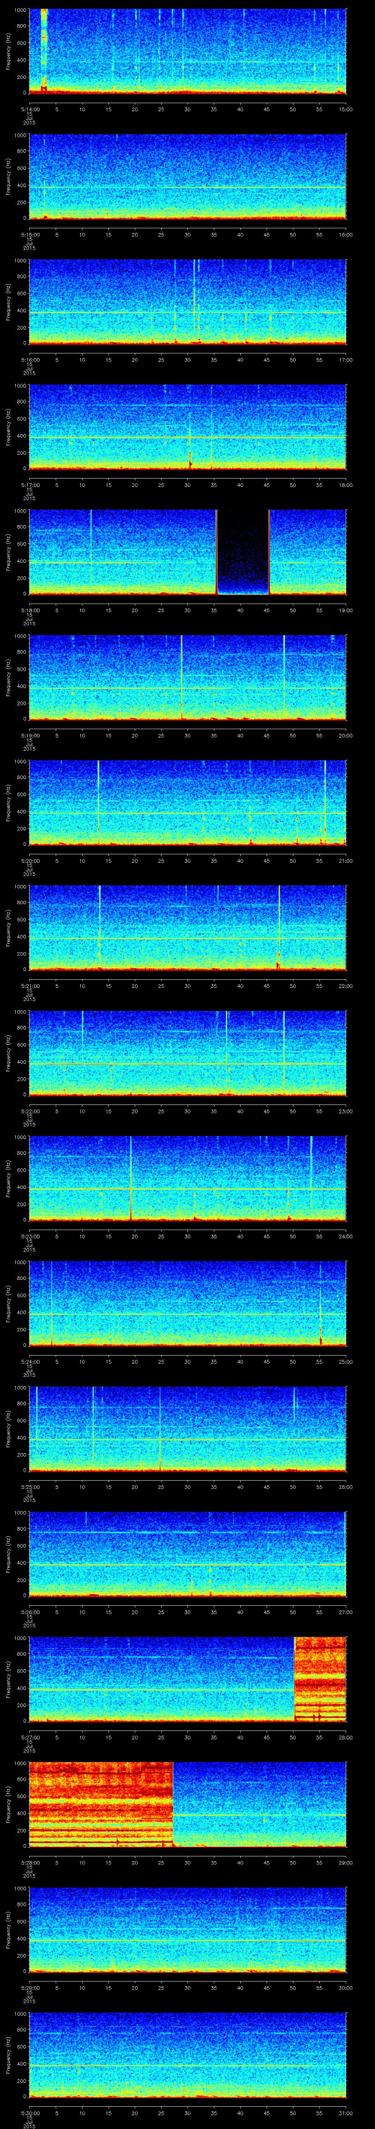
Task: Click the 15:00 end time label
Action: (x=345, y=110)
